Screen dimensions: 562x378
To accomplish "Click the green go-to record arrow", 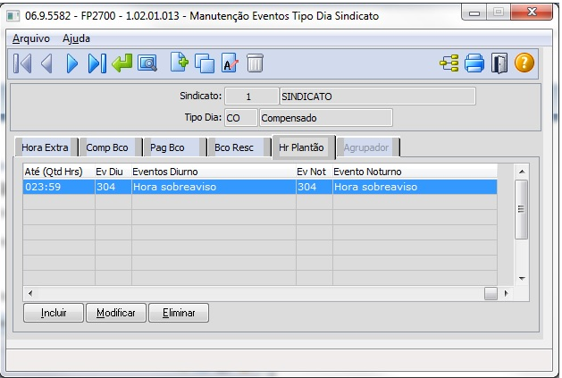I will [x=122, y=63].
